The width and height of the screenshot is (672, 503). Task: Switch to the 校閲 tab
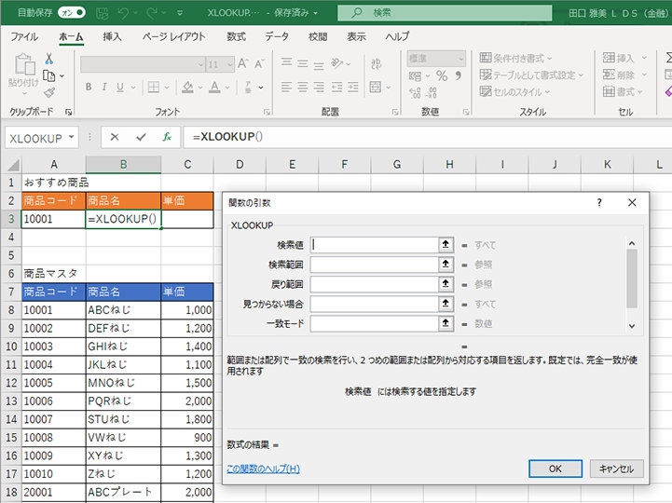tap(318, 37)
